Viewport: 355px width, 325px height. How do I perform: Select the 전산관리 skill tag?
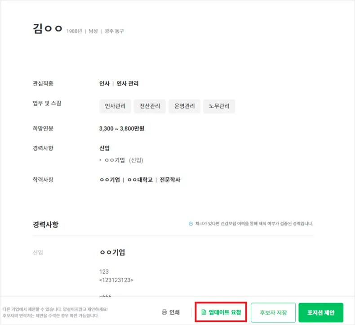coord(150,106)
